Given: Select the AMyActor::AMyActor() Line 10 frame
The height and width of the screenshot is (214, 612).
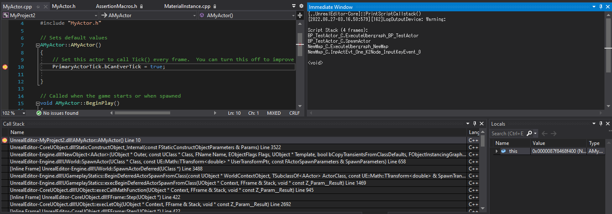Looking at the screenshot, I should [238, 140].
